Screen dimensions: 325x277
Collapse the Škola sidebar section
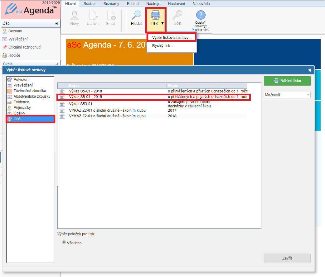56,64
